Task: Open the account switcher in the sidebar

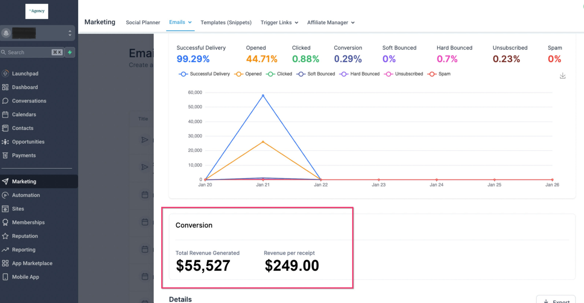Action: tap(38, 33)
